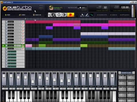Click the KEYS label on track 7
The image size is (137, 102).
11,40
